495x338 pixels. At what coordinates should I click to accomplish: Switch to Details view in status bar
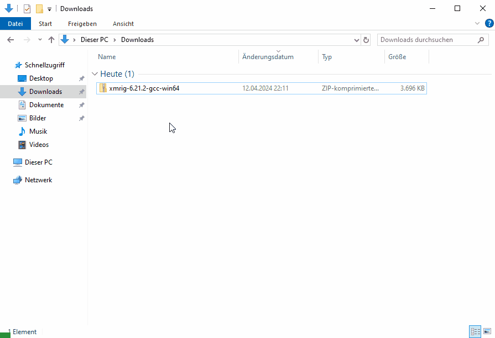click(475, 331)
